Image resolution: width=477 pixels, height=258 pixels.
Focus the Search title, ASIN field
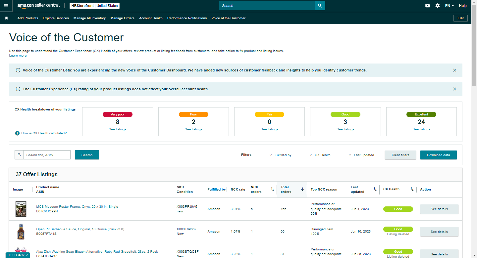[x=47, y=155]
